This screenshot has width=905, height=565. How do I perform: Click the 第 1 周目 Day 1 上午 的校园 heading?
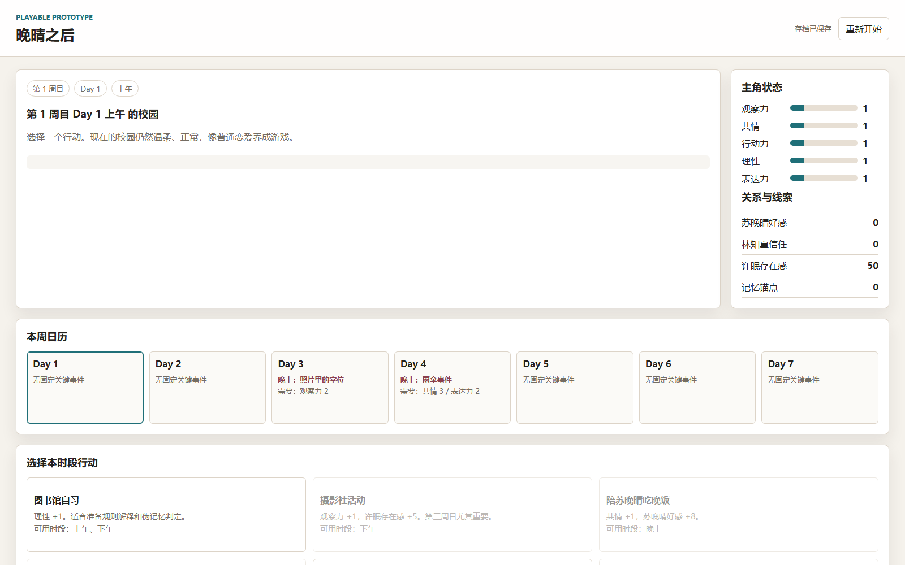(x=93, y=114)
